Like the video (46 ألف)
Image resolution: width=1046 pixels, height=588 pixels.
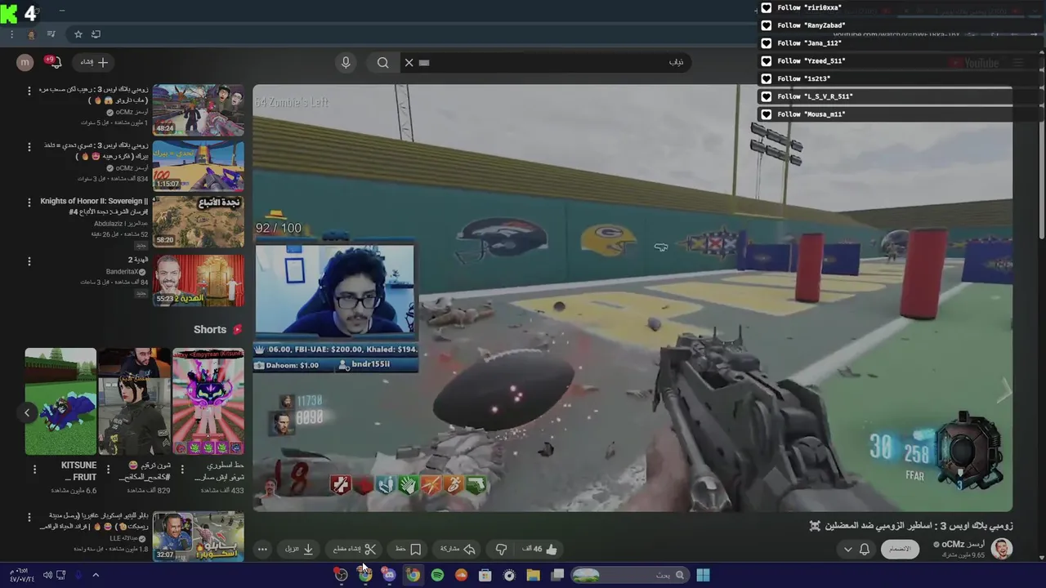tap(540, 549)
